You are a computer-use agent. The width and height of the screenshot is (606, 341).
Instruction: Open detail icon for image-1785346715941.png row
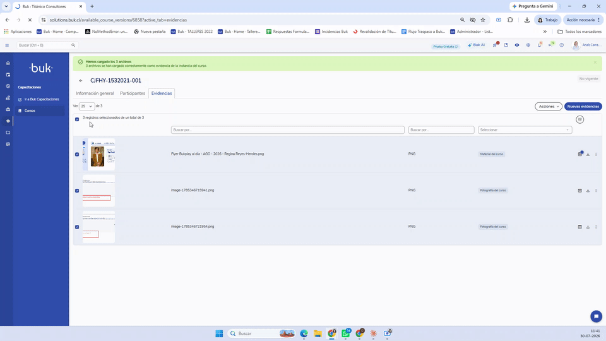(x=579, y=191)
